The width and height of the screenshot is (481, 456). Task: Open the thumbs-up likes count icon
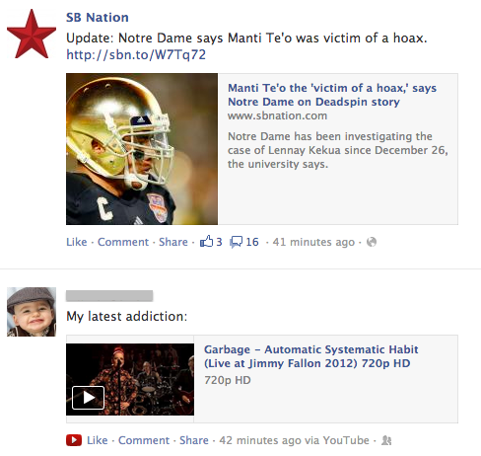click(207, 242)
